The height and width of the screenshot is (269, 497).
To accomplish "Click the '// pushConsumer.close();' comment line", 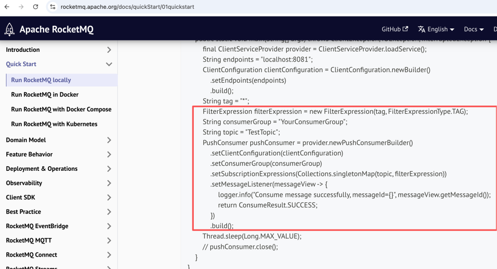I will click(x=240, y=247).
